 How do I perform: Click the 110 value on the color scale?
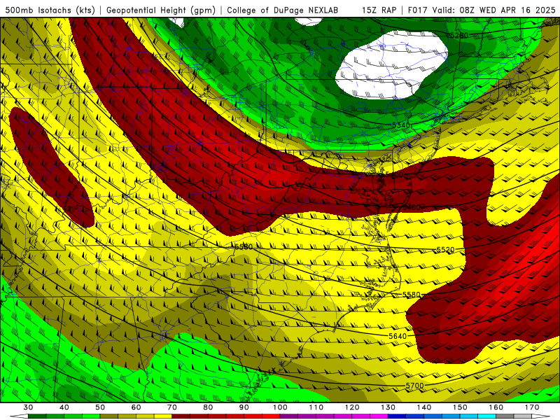click(x=316, y=407)
